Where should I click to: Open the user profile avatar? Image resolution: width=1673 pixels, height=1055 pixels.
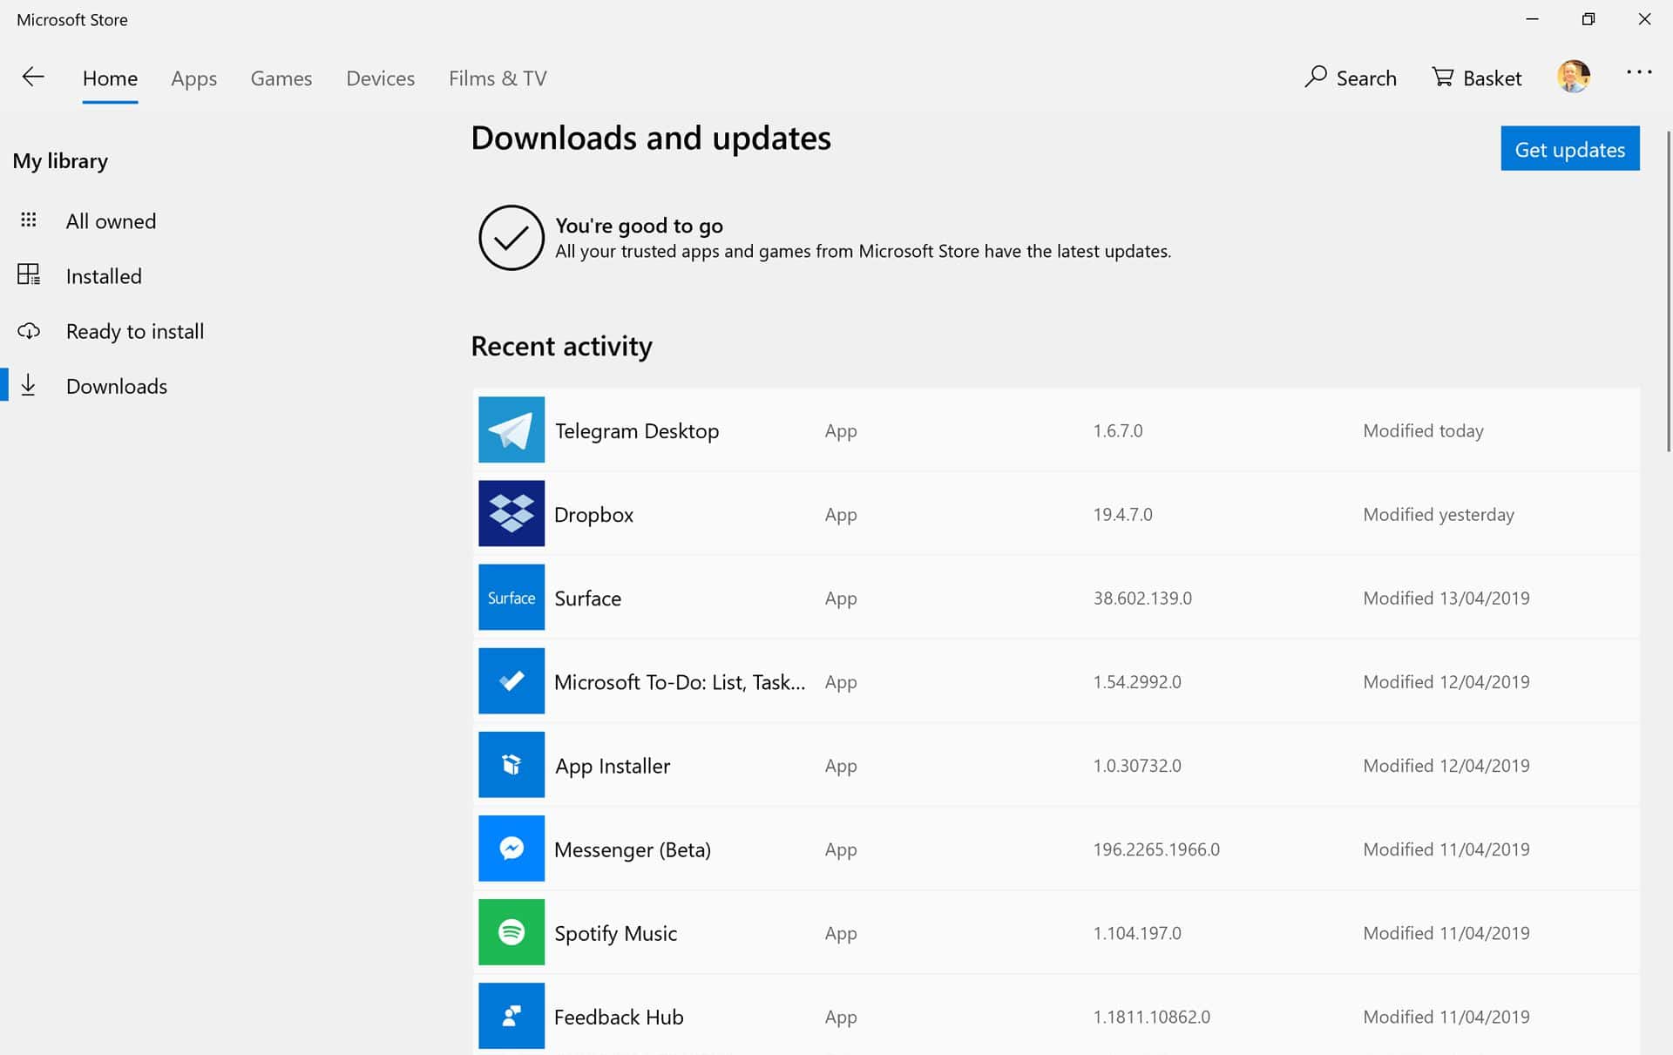coord(1574,77)
